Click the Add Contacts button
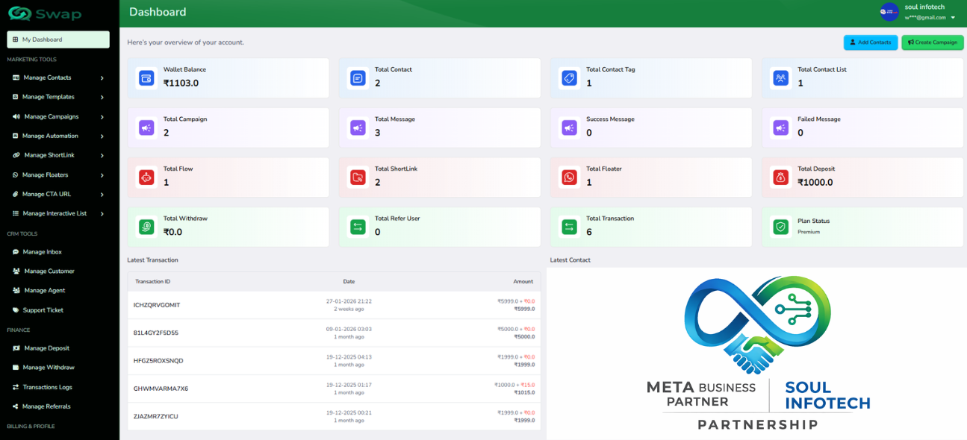This screenshot has width=967, height=440. [x=870, y=43]
